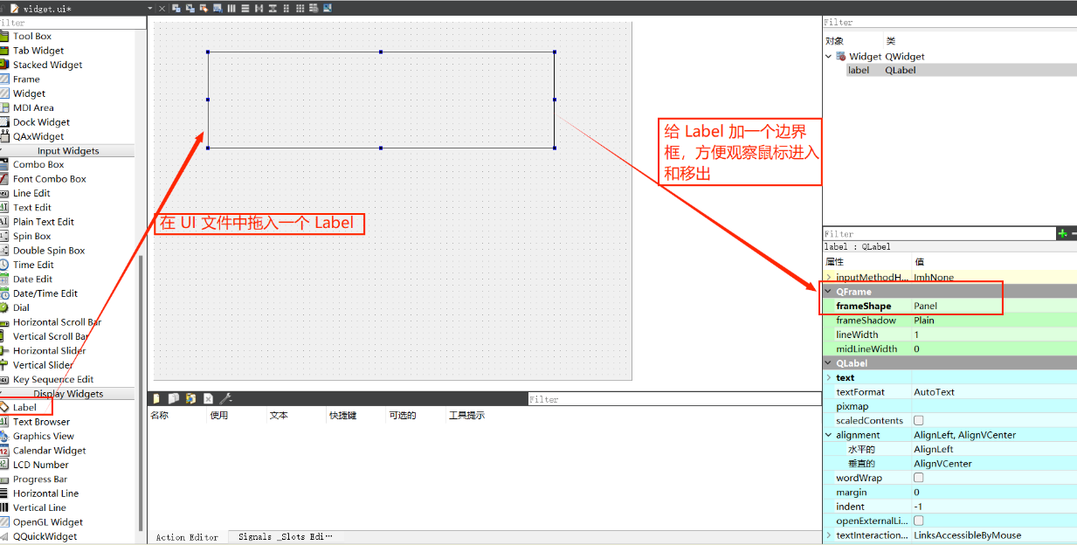Expand the inputMethodHints property

(829, 277)
